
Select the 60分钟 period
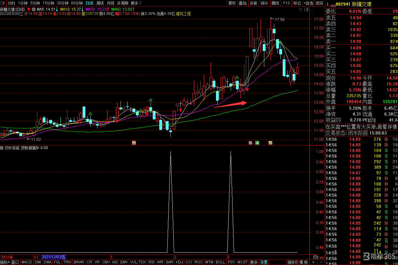77,3
